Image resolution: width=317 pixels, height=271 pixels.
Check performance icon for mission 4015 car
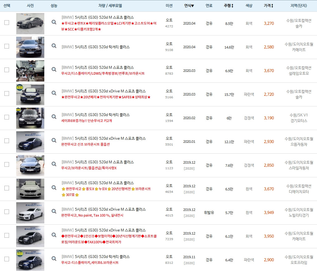click(x=54, y=211)
